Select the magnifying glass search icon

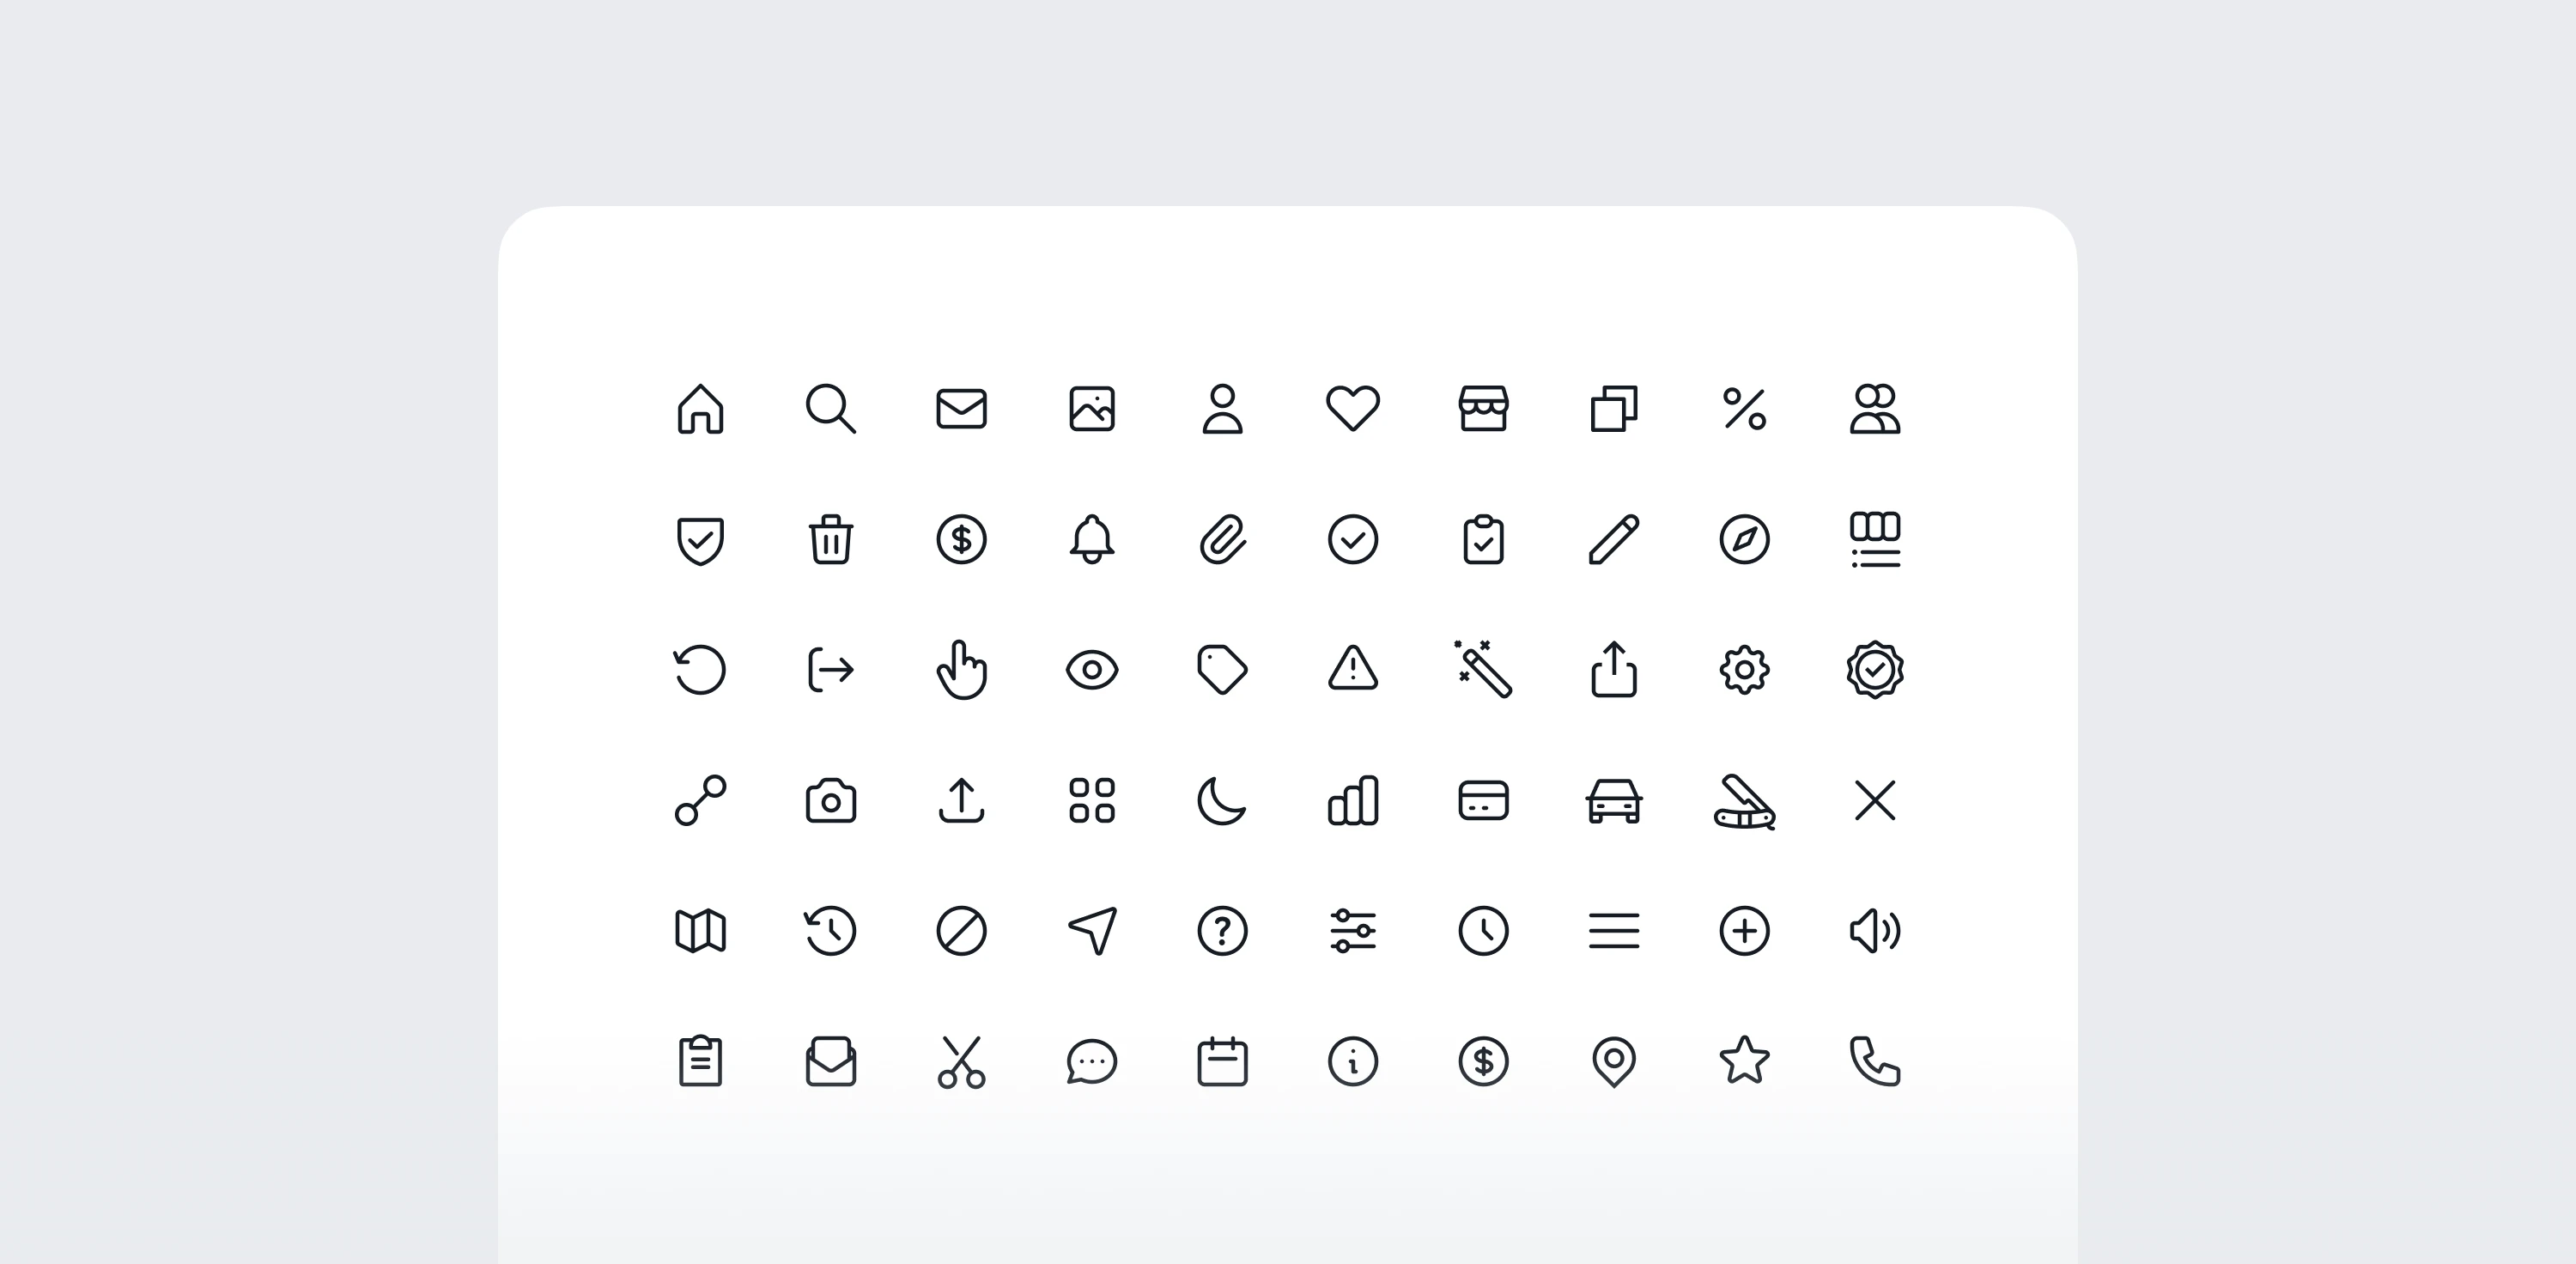point(830,409)
